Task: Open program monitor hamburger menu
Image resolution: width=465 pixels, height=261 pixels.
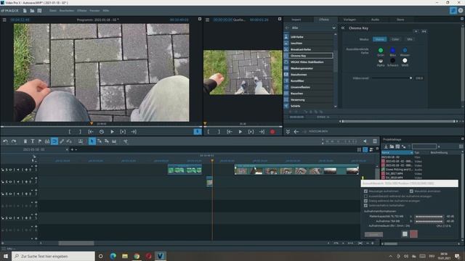Action: tap(4, 20)
